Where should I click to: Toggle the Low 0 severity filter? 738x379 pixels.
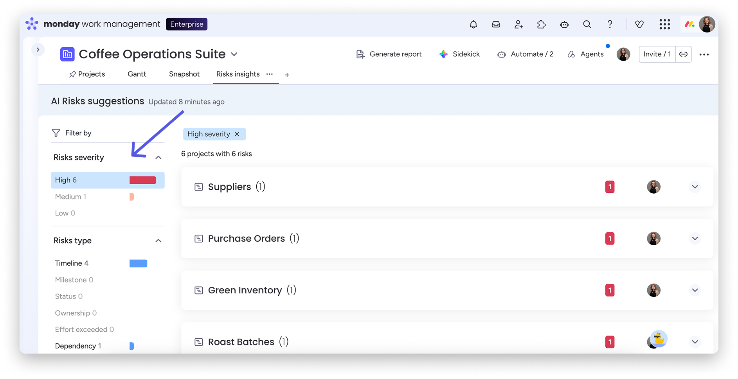coord(108,213)
